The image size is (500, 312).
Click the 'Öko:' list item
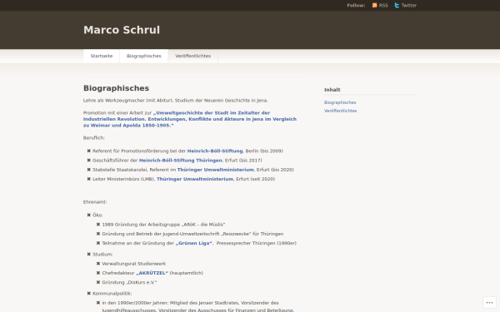[97, 215]
